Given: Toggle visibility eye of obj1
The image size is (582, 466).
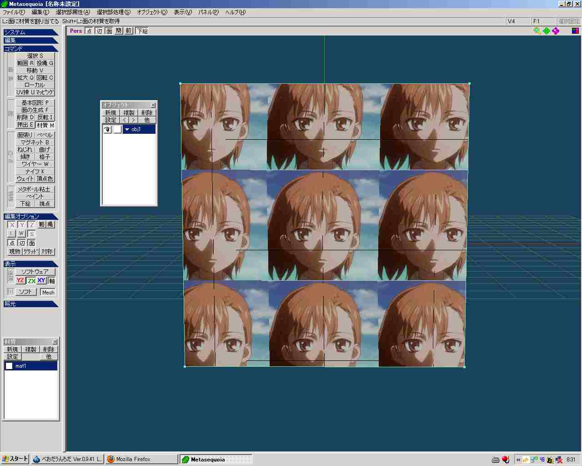Looking at the screenshot, I should [x=108, y=129].
